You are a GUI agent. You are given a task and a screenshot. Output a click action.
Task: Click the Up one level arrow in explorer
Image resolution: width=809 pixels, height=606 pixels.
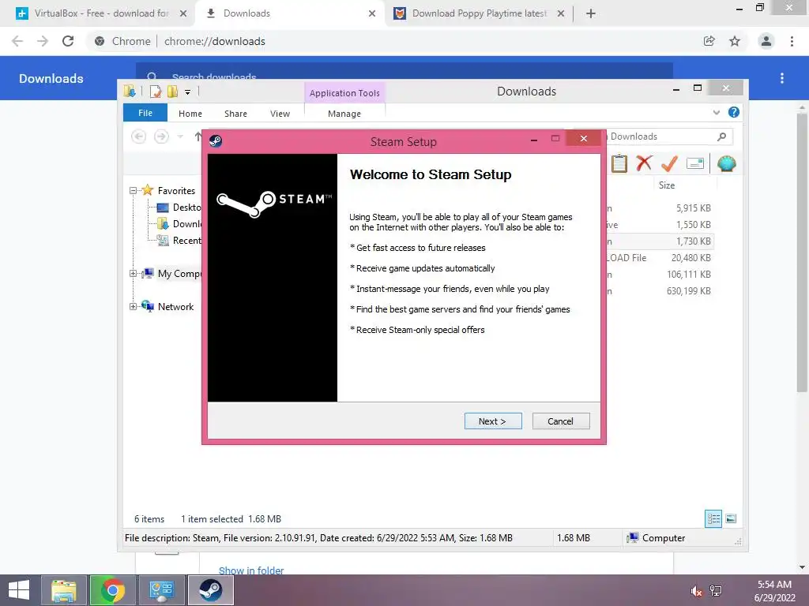pyautogui.click(x=198, y=137)
